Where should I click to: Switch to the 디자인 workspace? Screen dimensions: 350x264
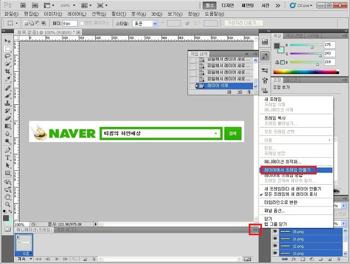[228, 5]
